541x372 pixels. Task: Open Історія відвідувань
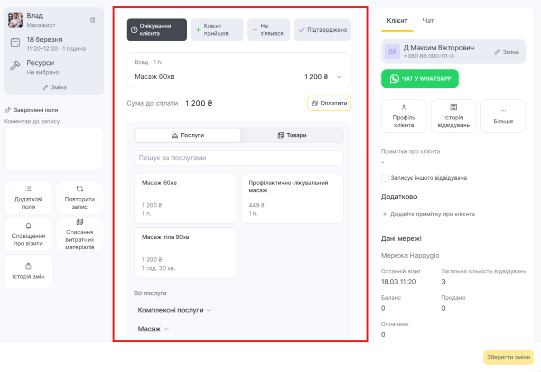453,116
